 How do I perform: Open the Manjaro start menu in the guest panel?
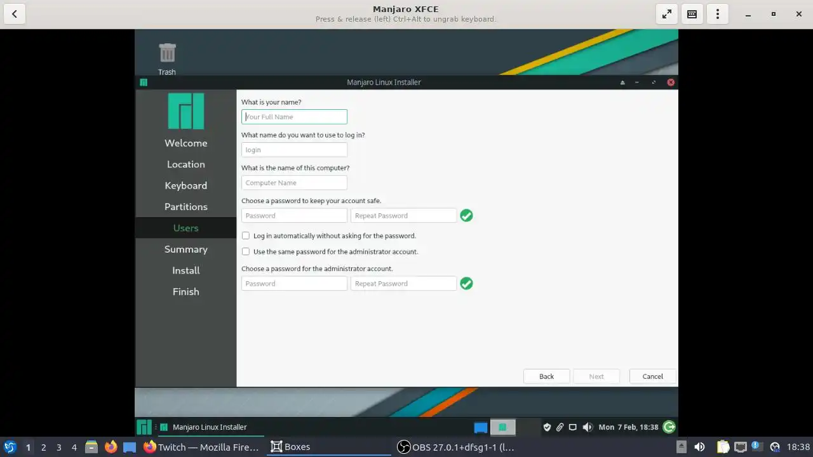[x=144, y=427]
